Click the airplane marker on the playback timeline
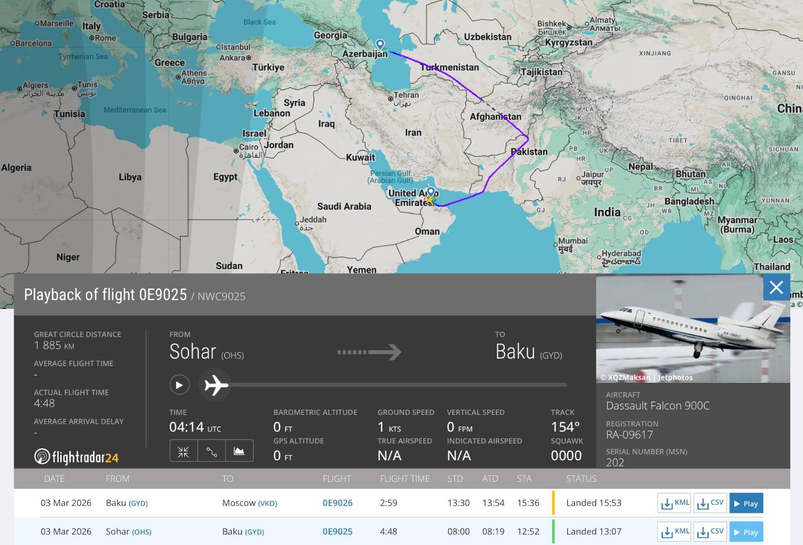Image resolution: width=803 pixels, height=545 pixels. tap(216, 385)
